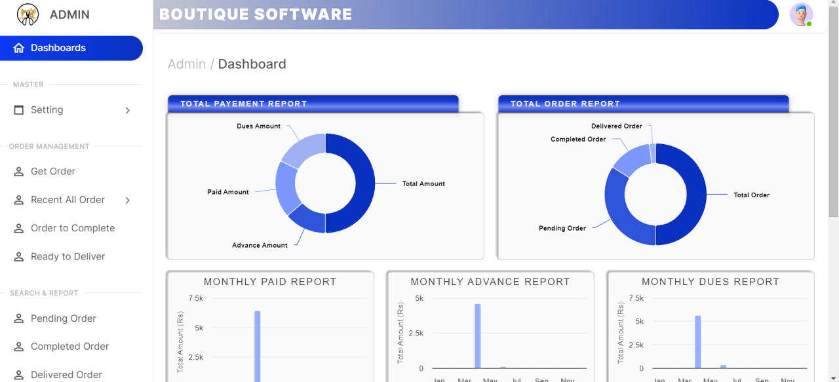Image resolution: width=839 pixels, height=382 pixels.
Task: Click the Dashboard breadcrumb text
Action: pyautogui.click(x=252, y=64)
